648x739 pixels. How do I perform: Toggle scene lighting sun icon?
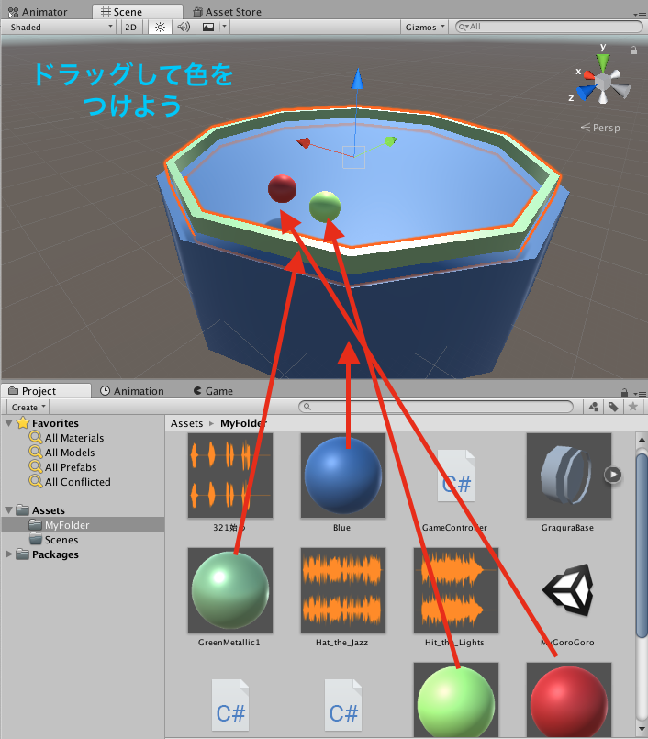pos(160,27)
